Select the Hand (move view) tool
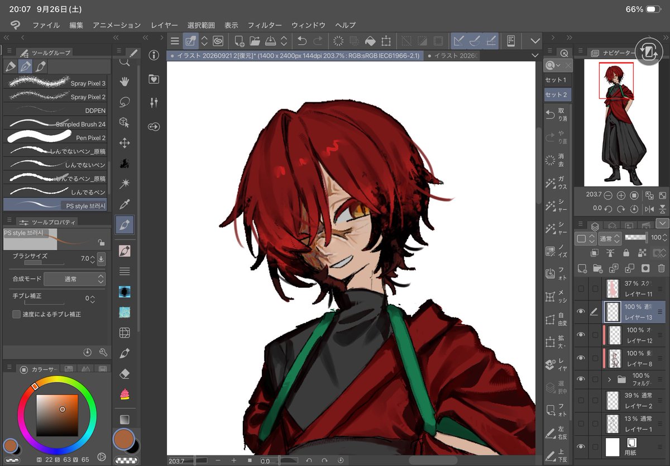This screenshot has width=670, height=466. click(125, 82)
